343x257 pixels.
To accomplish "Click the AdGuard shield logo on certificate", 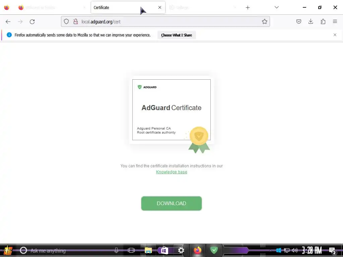I will click(x=140, y=87).
